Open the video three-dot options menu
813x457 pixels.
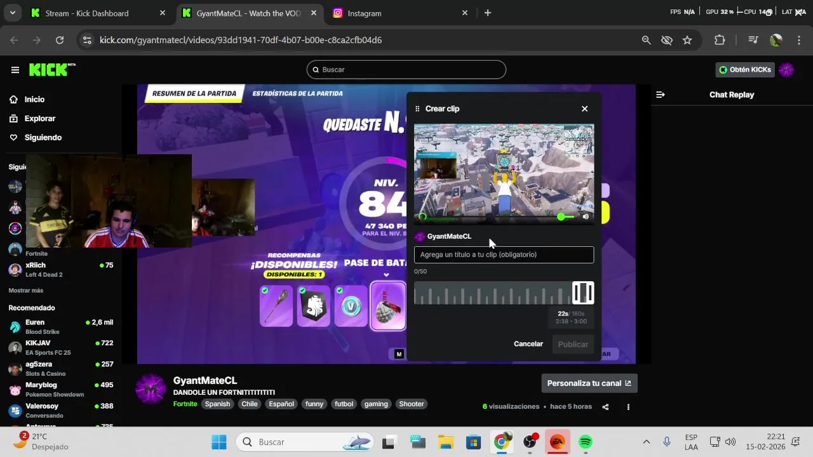(x=628, y=407)
